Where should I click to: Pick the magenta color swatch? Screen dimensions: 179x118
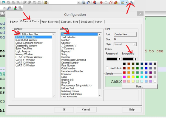(124, 77)
